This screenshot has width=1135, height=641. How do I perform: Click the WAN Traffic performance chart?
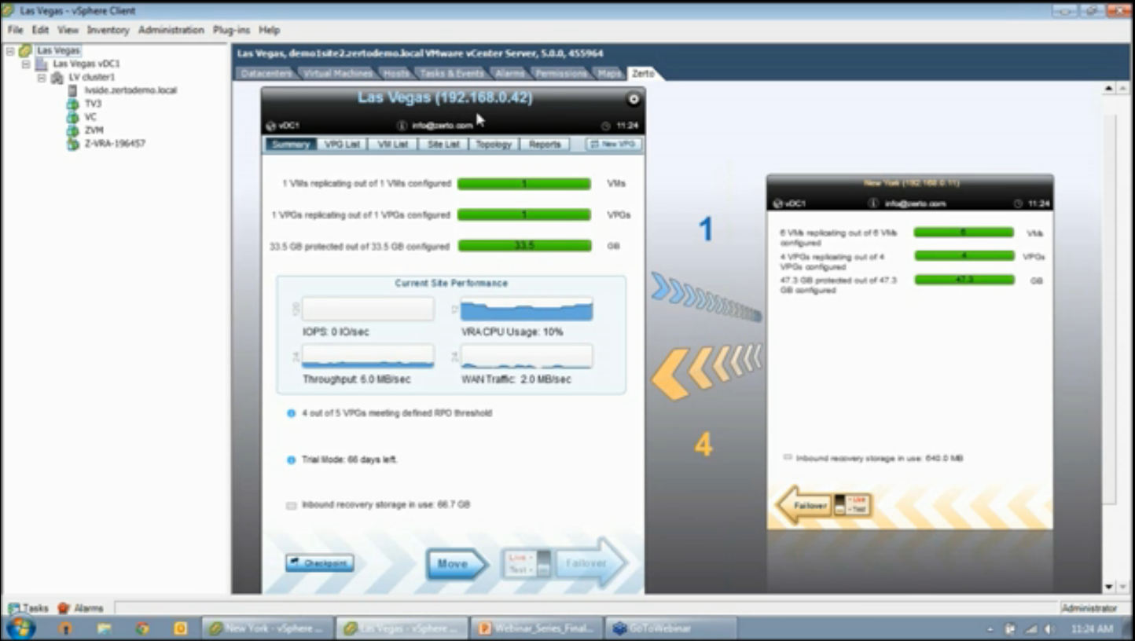click(x=527, y=357)
